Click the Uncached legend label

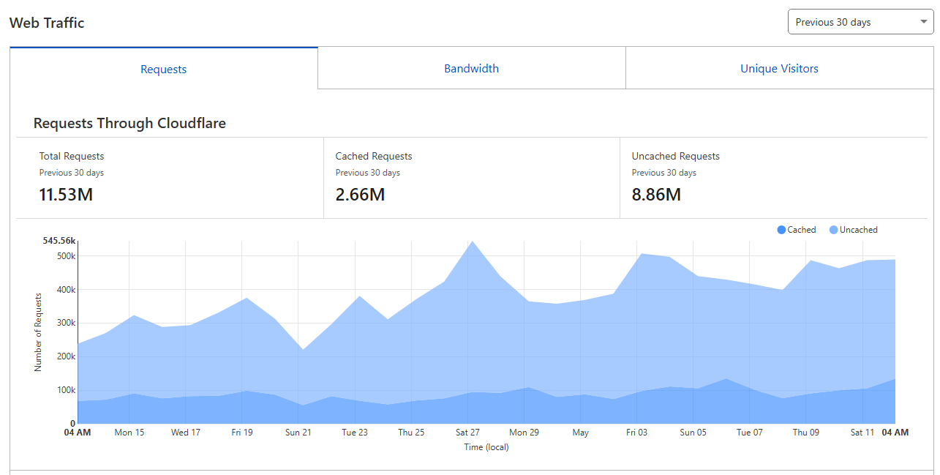click(859, 230)
